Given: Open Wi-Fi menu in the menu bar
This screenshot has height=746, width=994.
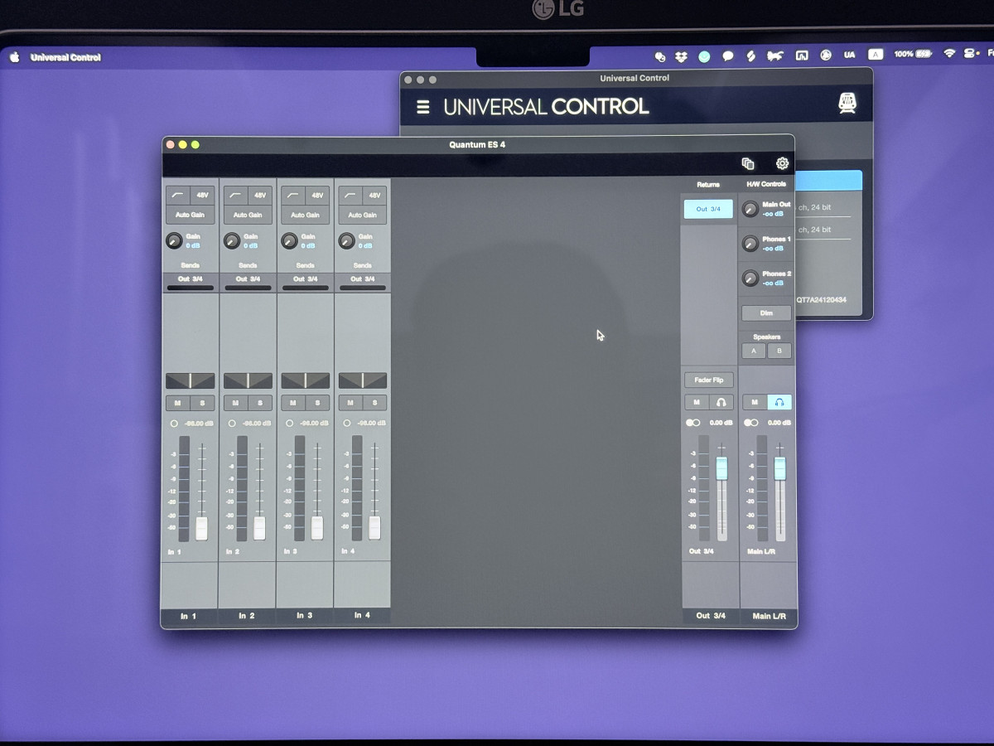Looking at the screenshot, I should coord(949,54).
